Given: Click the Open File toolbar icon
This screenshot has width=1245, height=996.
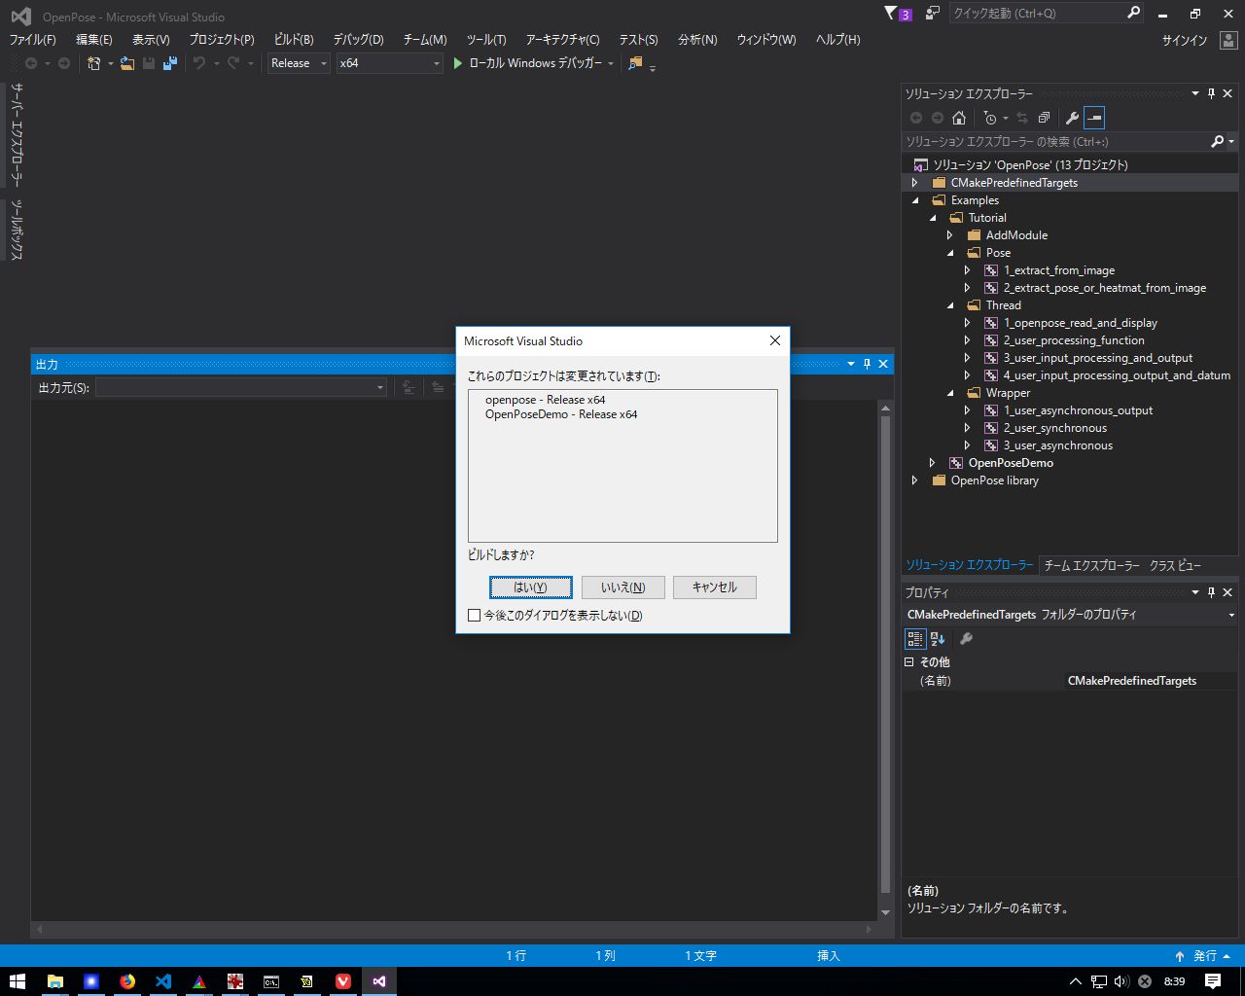Looking at the screenshot, I should point(127,63).
